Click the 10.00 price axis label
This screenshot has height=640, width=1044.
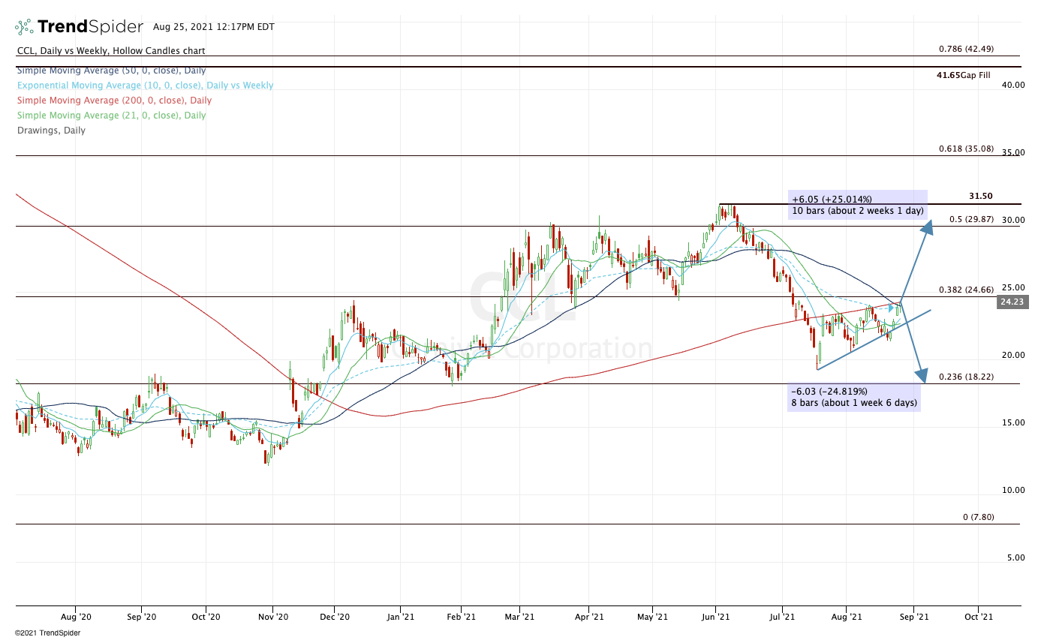1013,490
